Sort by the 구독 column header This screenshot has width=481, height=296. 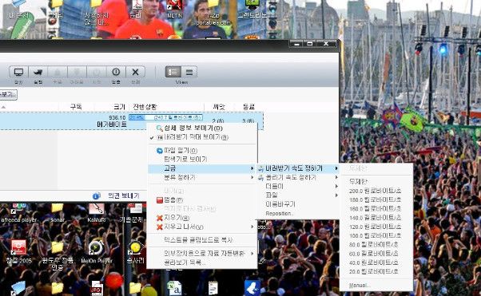[x=76, y=107]
